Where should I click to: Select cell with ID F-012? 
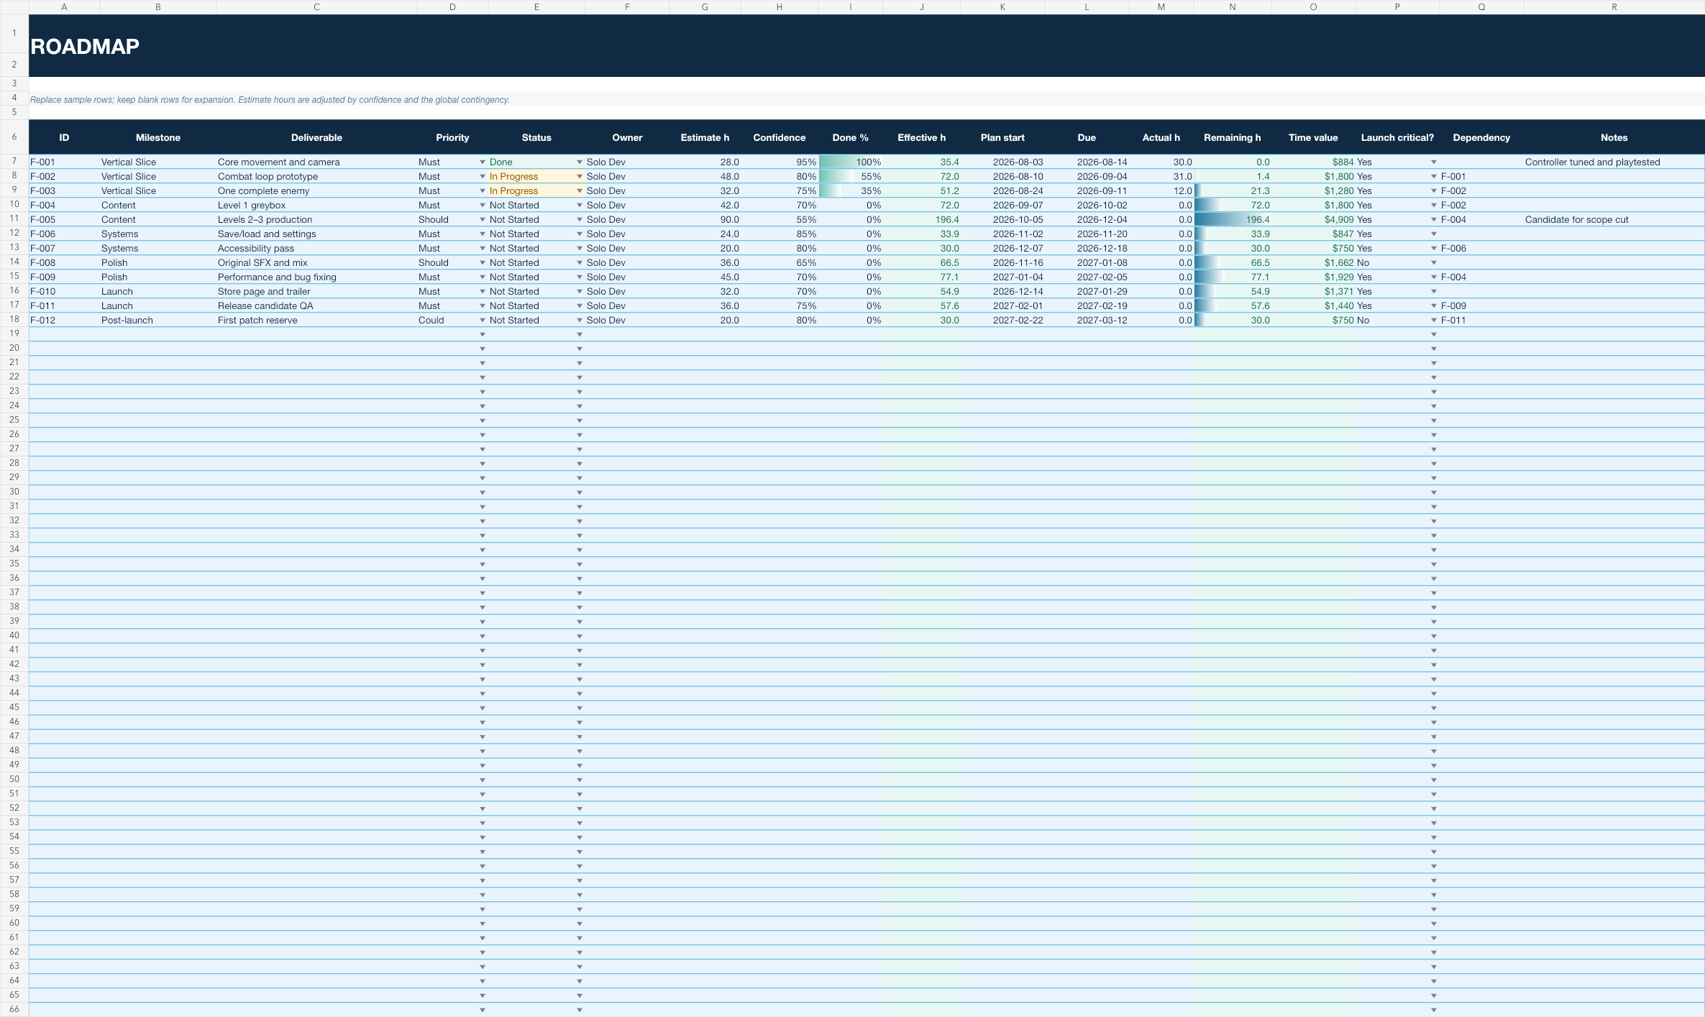pyautogui.click(x=64, y=321)
